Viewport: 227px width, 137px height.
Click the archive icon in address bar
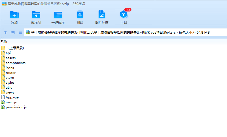point(28,32)
